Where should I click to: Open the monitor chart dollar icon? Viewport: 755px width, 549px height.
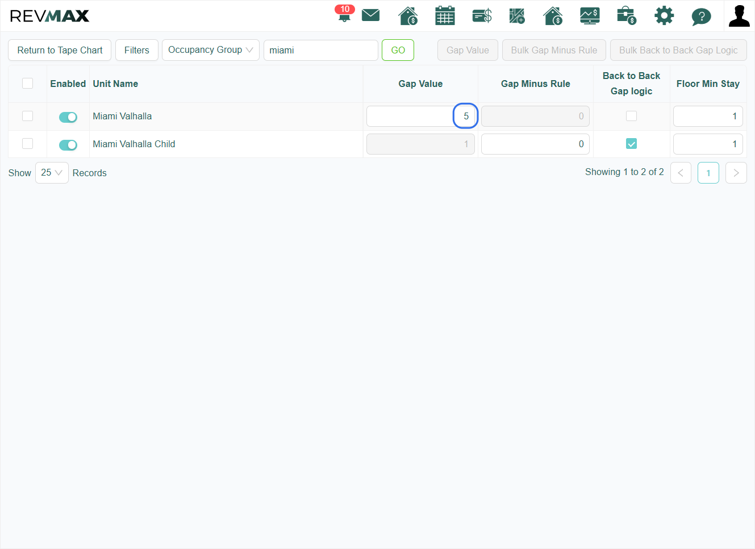click(x=590, y=16)
